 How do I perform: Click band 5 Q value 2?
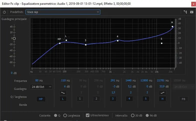(x=147, y=92)
